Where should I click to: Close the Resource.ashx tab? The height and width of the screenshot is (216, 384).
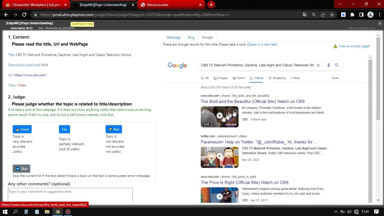[200, 5]
